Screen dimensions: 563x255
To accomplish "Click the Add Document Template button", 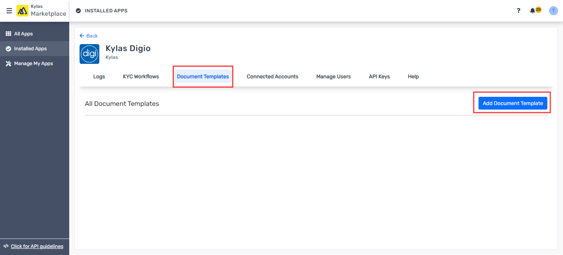I will (512, 103).
